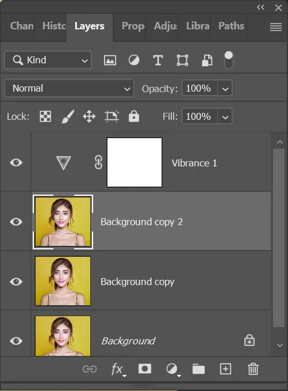Open the Normal blending mode dropdown
288x391 pixels.
69,88
